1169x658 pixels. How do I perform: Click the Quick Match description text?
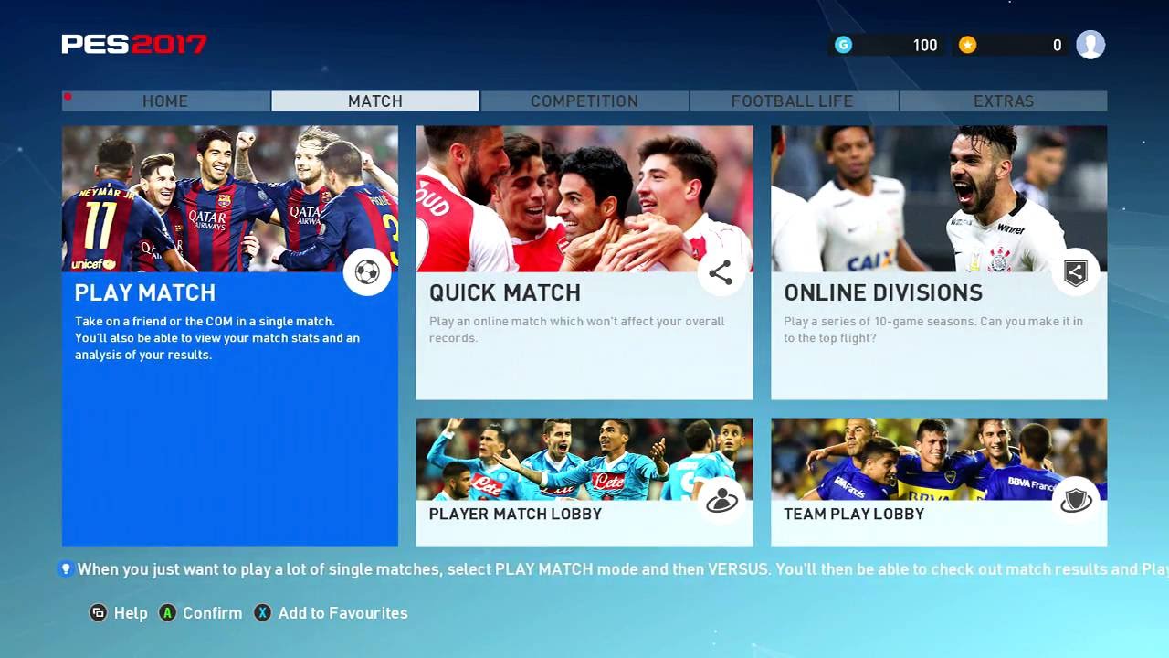pyautogui.click(x=577, y=329)
